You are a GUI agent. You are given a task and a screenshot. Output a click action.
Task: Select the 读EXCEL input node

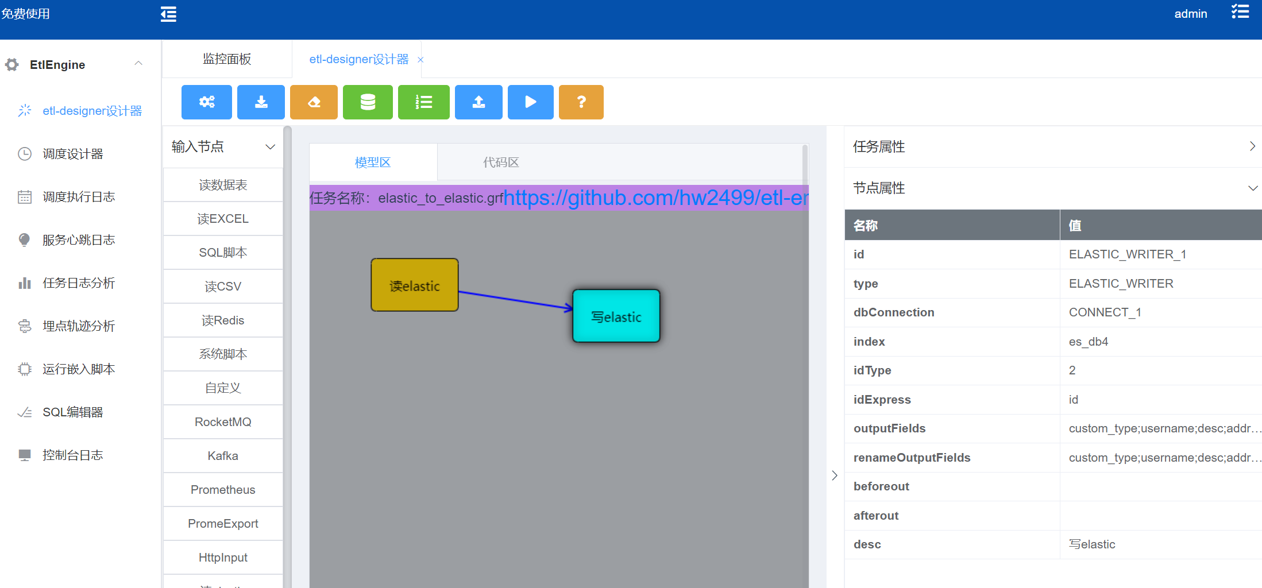223,219
